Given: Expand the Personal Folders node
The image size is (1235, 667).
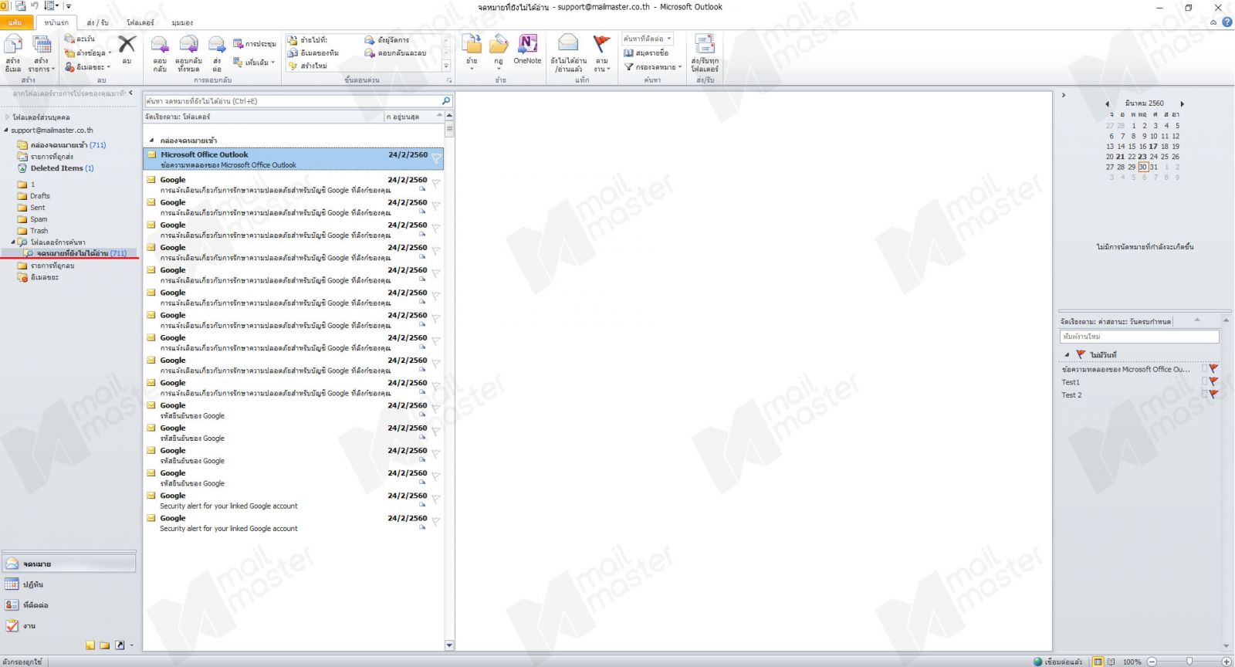Looking at the screenshot, I should (x=7, y=117).
